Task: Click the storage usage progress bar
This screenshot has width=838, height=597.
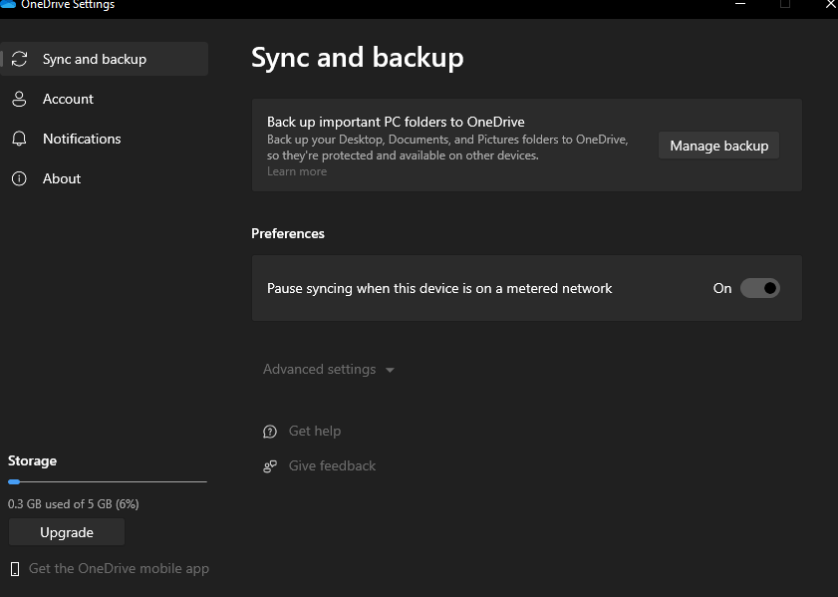Action: click(108, 481)
